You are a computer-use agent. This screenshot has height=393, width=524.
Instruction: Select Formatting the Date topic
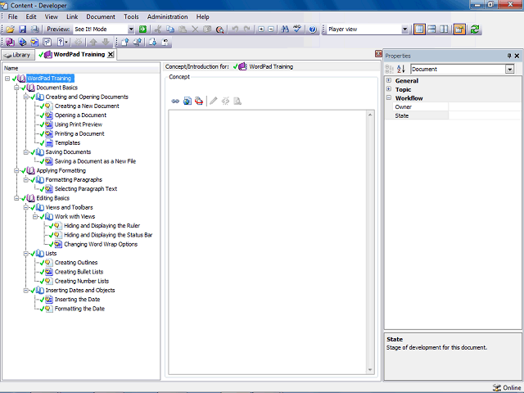pyautogui.click(x=79, y=309)
